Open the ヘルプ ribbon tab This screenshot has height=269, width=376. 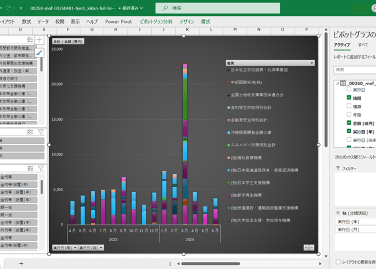tap(92, 22)
